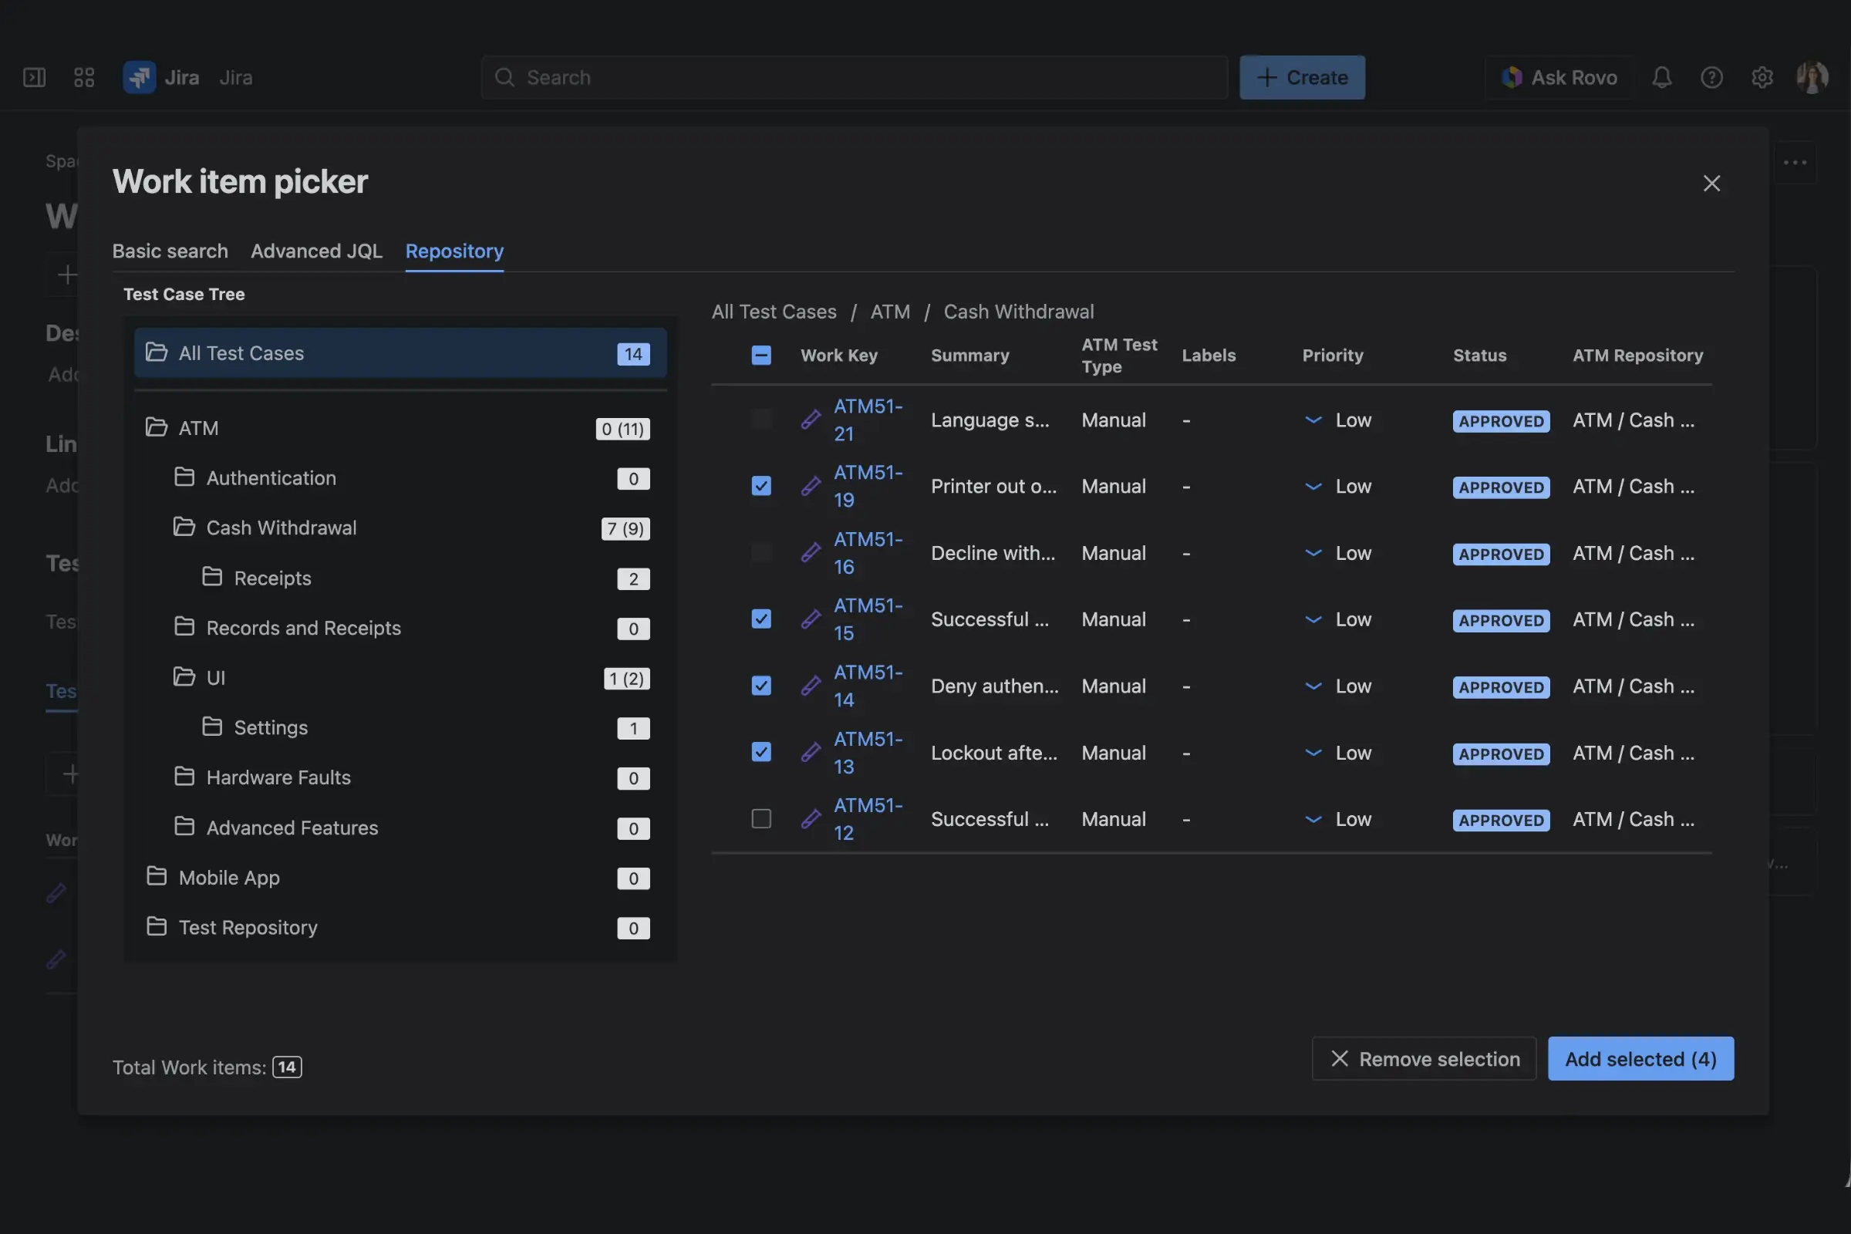
Task: Click Remove selection
Action: [x=1423, y=1058]
